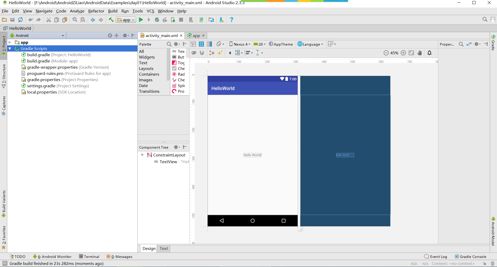Show design surface only icon
Viewport: 497px width, 267px height.
[193, 44]
